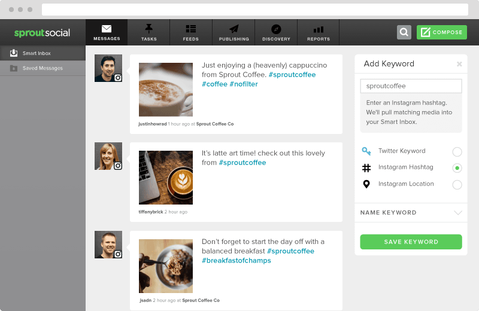This screenshot has width=479, height=311.
Task: Go to the Publishing tab
Action: pyautogui.click(x=234, y=32)
